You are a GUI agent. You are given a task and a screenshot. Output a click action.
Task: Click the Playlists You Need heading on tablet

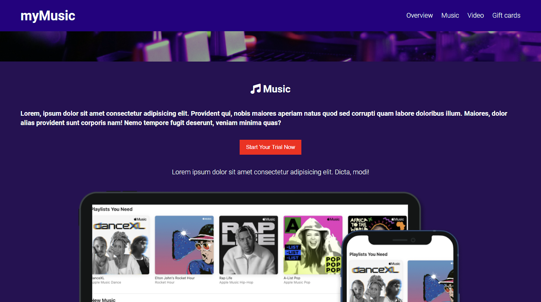112,209
